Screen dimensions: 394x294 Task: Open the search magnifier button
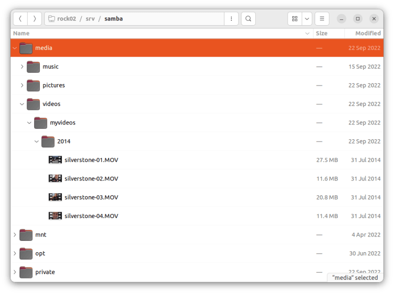point(248,19)
